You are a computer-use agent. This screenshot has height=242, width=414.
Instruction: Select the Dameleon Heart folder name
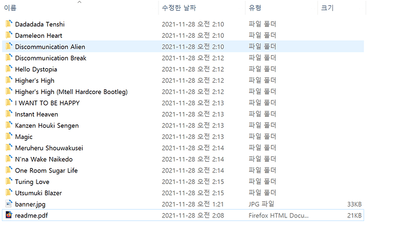38,35
